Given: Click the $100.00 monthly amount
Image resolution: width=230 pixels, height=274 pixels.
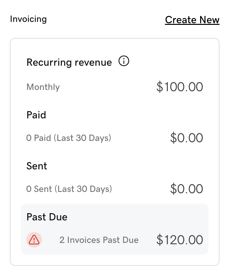Looking at the screenshot, I should 180,87.
